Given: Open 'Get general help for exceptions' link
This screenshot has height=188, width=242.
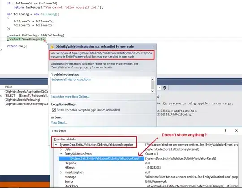Looking at the screenshot, I should click(71, 79).
